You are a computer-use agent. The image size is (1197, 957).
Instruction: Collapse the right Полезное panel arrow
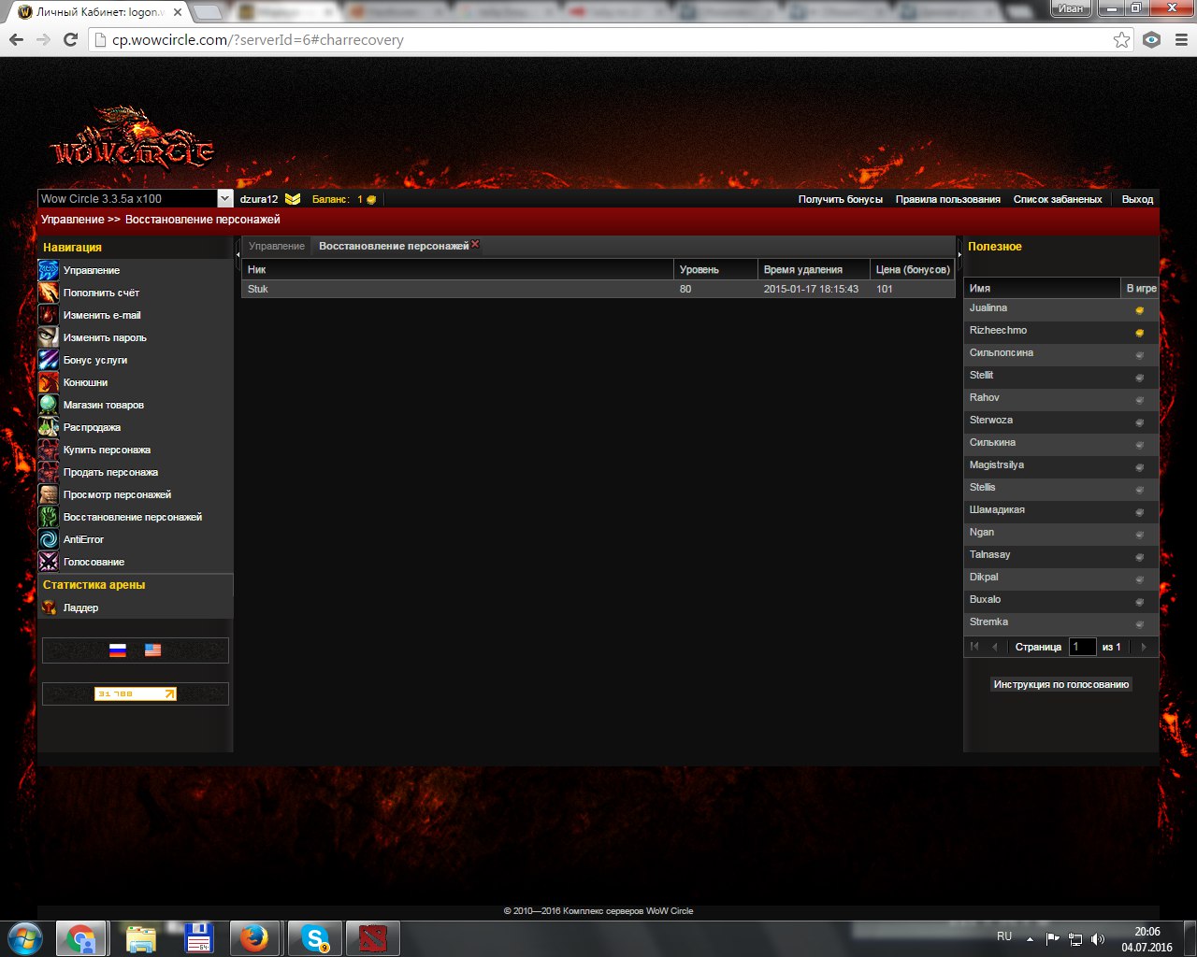[x=959, y=252]
